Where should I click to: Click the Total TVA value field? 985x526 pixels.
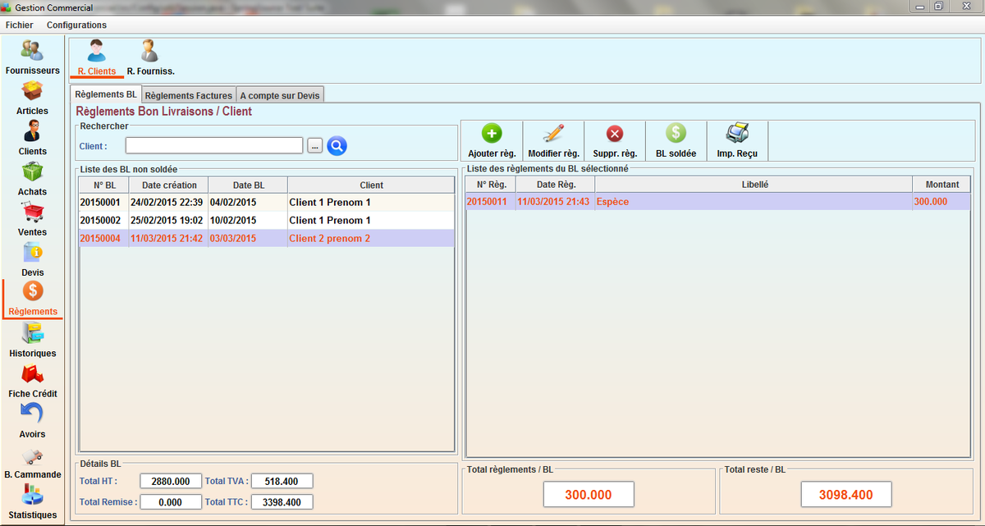282,482
